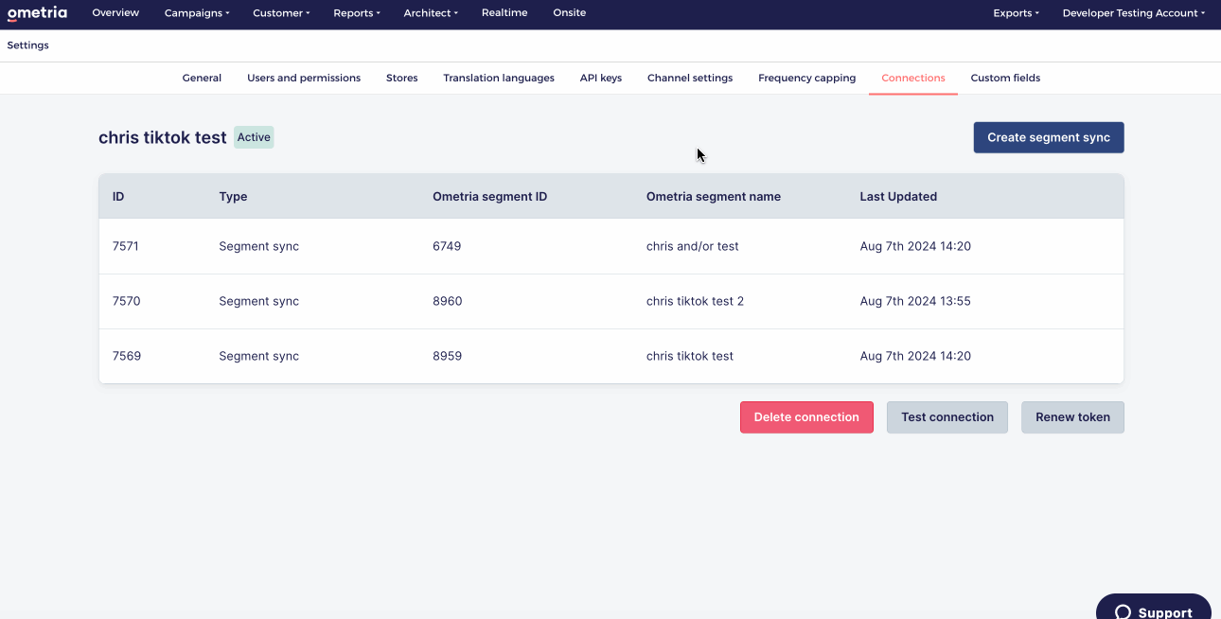The height and width of the screenshot is (619, 1221).
Task: Click segment ID 6749
Action: 447,246
